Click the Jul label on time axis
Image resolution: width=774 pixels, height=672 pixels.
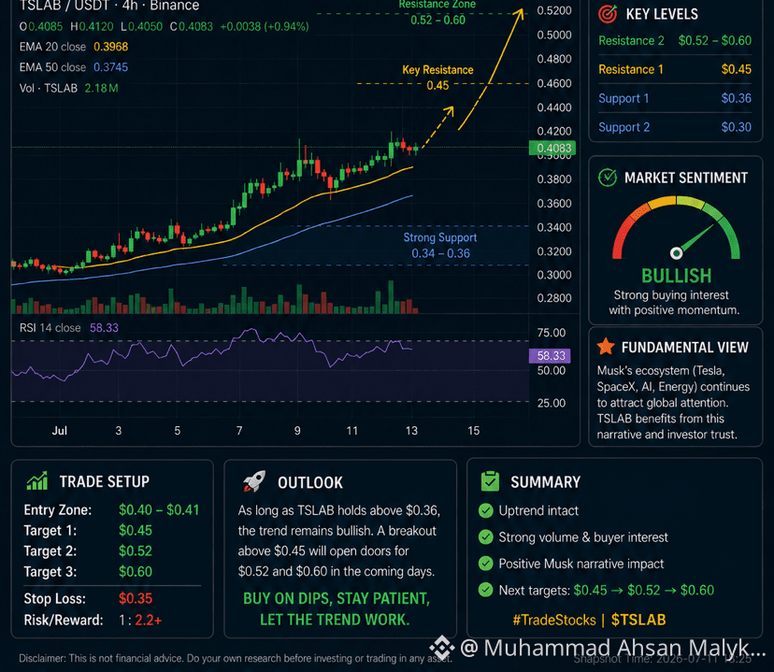point(59,431)
